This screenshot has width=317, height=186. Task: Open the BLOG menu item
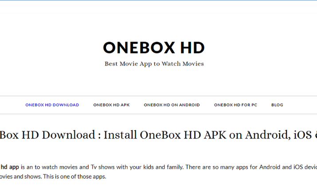(277, 105)
